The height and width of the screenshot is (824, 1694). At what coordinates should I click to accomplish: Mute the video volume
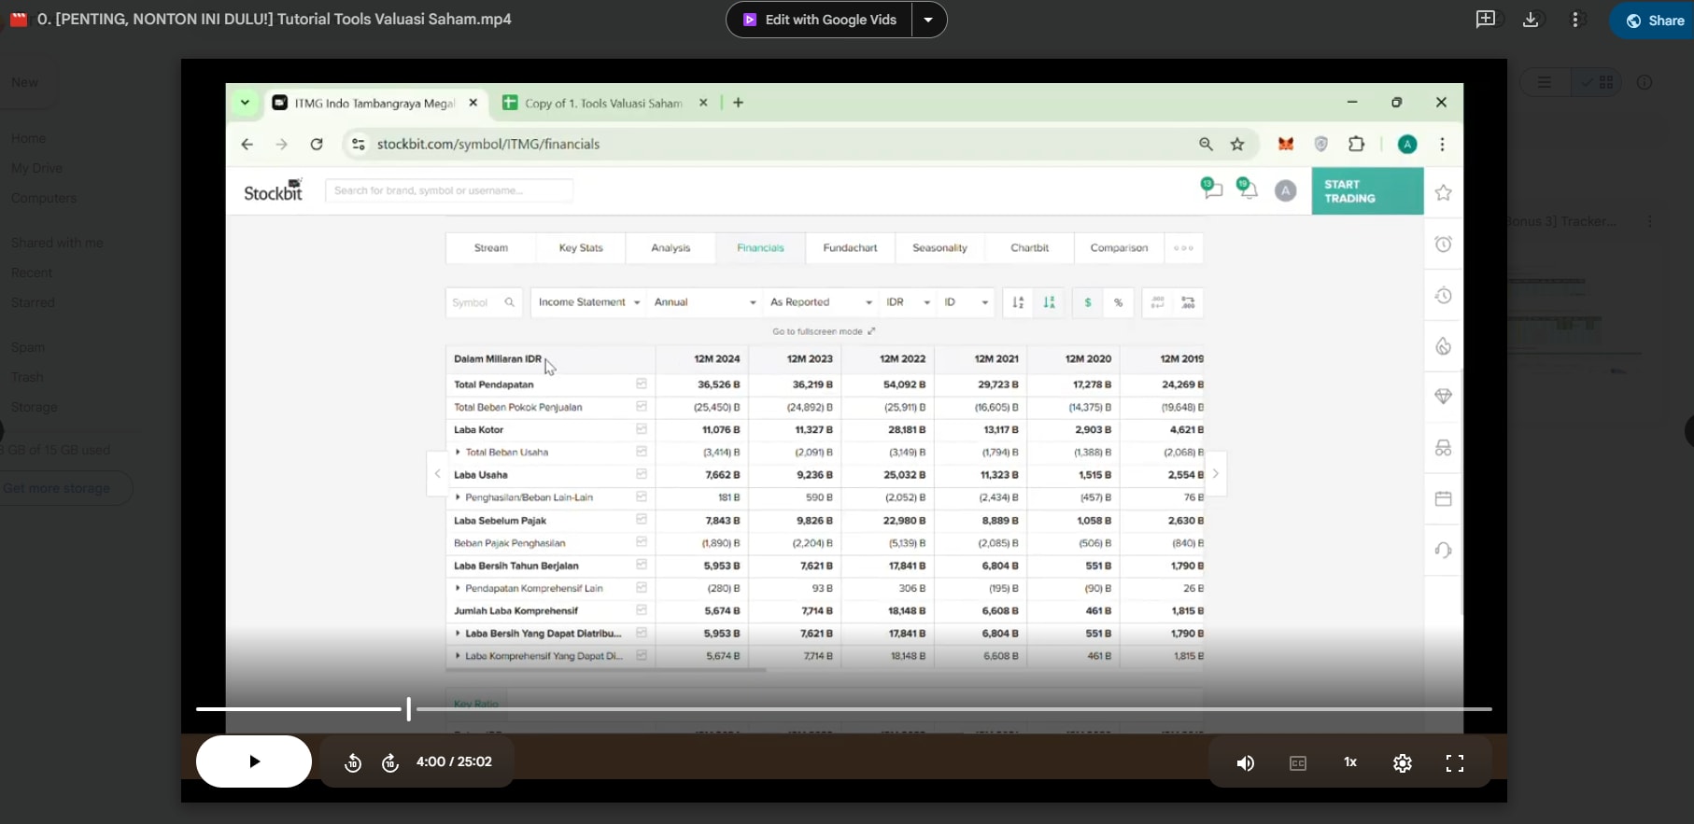pyautogui.click(x=1246, y=762)
